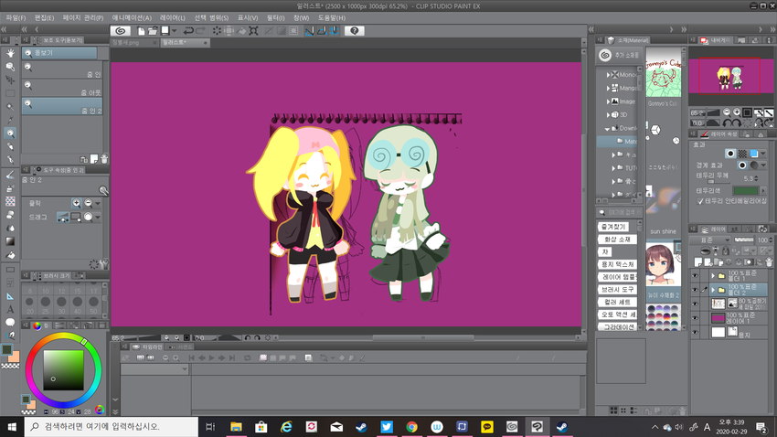Image resolution: width=777 pixels, height=437 pixels.
Task: Toggle visibility of 폴더 1 layer
Action: (x=695, y=276)
